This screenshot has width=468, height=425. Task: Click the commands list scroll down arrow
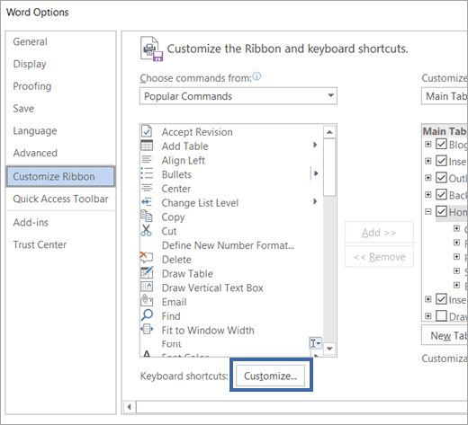pyautogui.click(x=329, y=349)
